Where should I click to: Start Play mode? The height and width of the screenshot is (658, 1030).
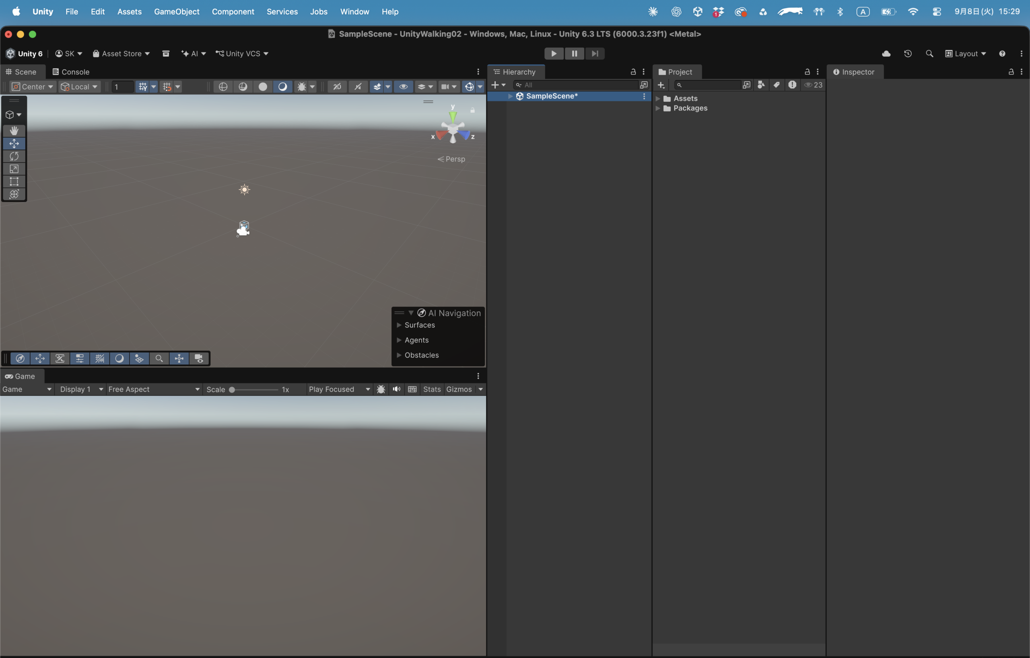(554, 53)
